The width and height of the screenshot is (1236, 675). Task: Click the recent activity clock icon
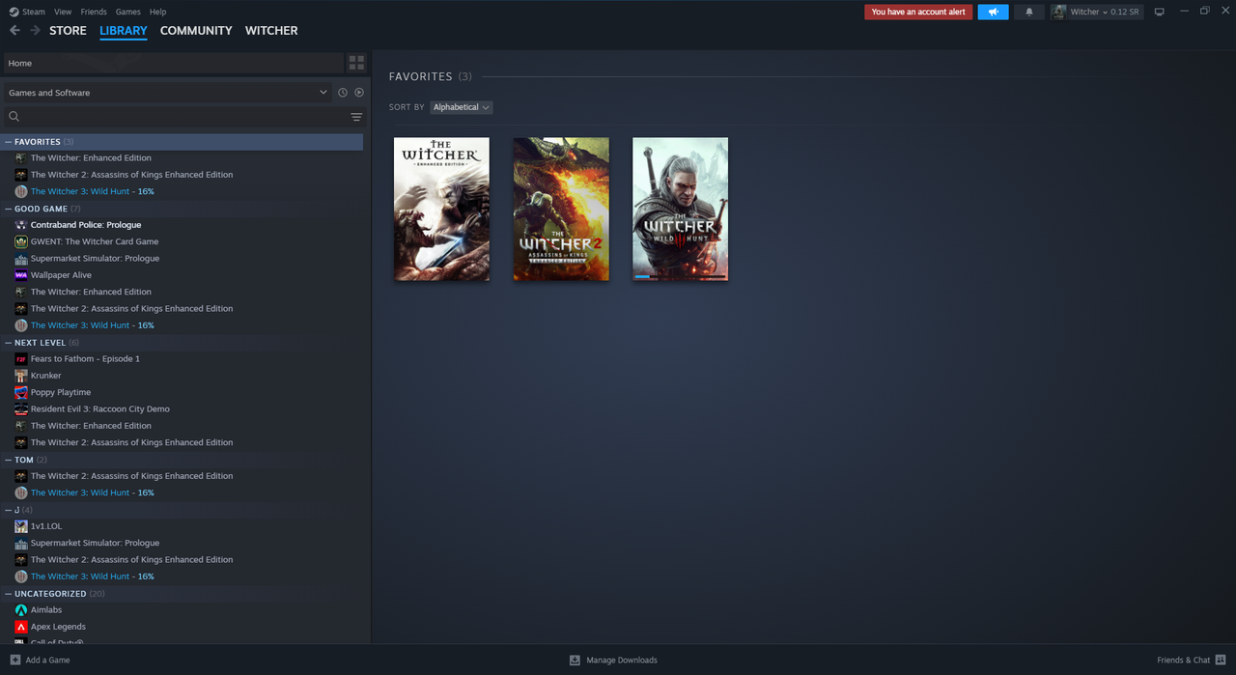(343, 93)
